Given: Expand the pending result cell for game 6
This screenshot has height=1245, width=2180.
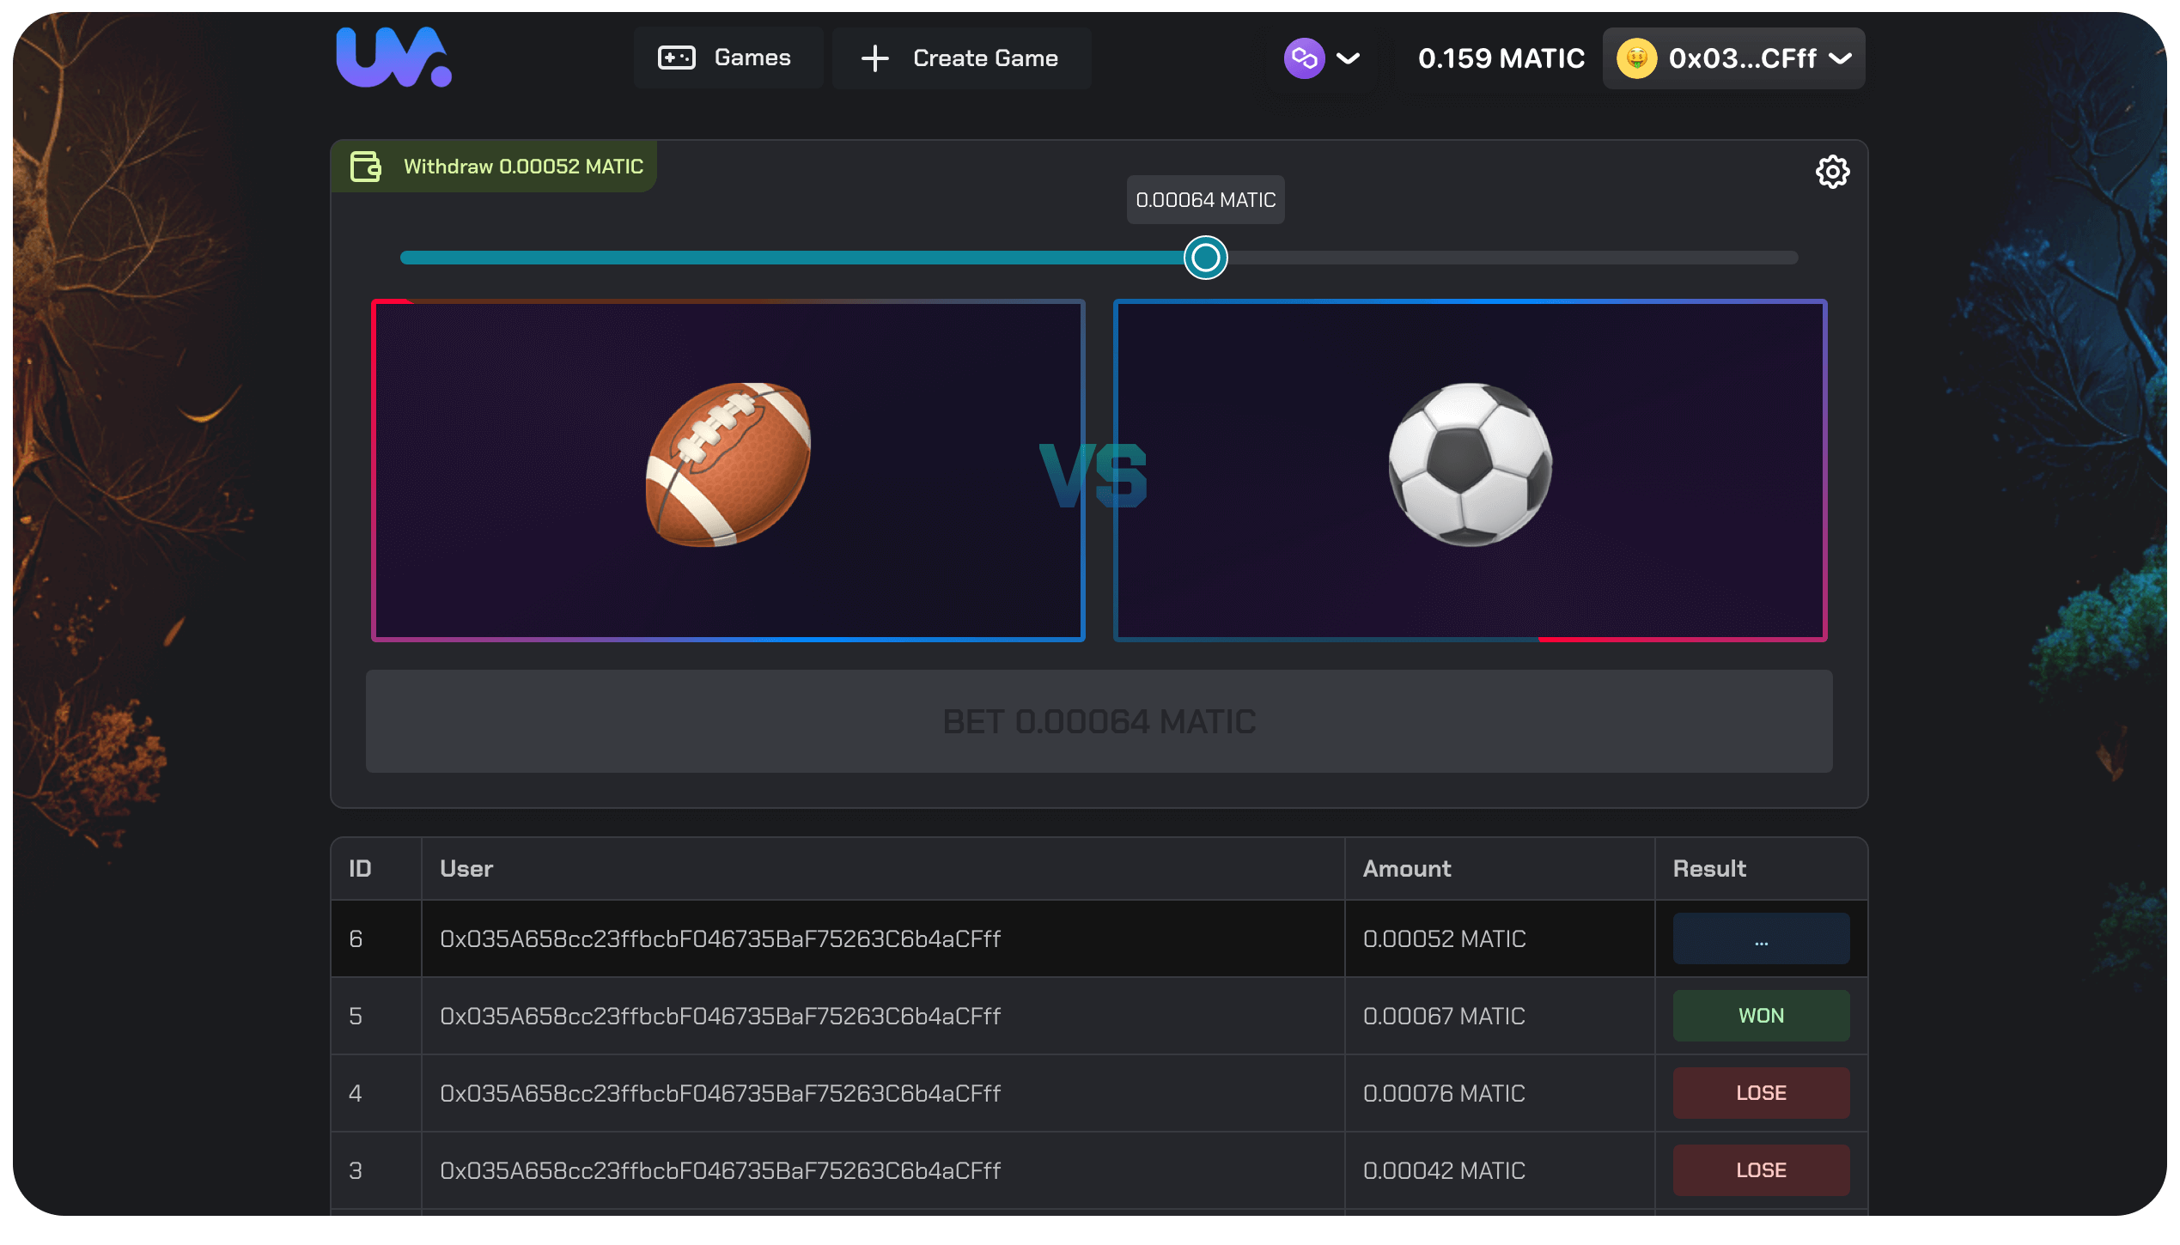Looking at the screenshot, I should point(1761,938).
